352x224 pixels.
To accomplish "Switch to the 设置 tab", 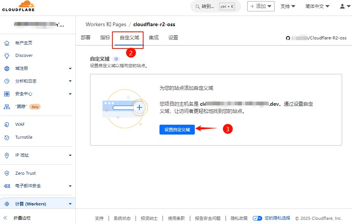I will [173, 38].
